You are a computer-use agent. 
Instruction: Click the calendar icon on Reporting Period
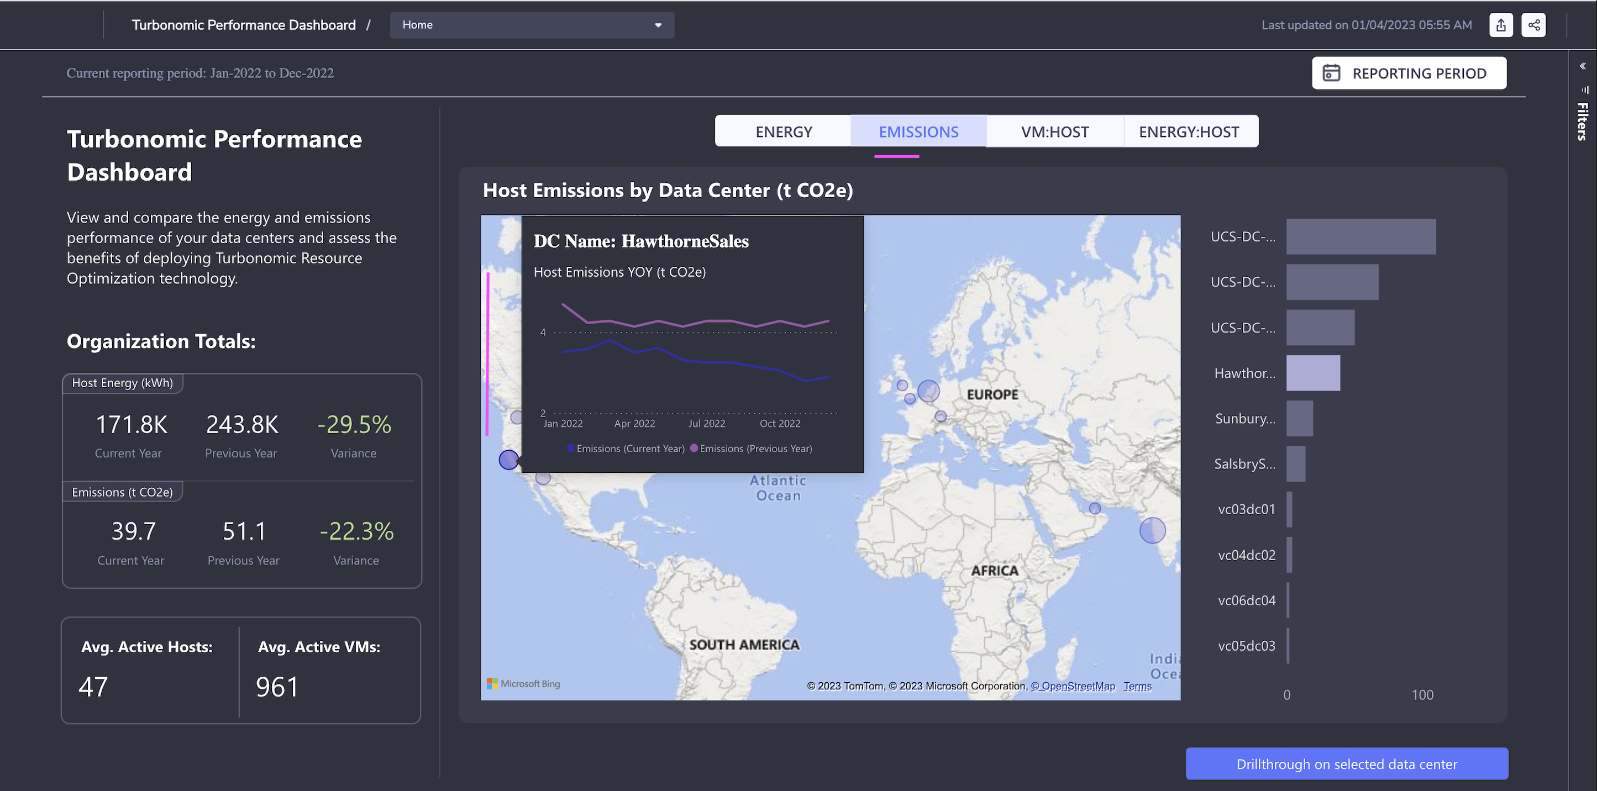pyautogui.click(x=1331, y=73)
